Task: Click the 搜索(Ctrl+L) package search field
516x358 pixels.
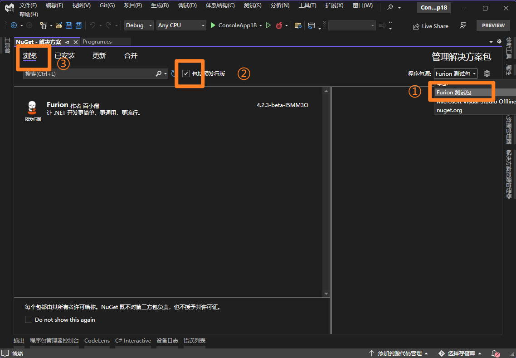Action: tap(88, 74)
